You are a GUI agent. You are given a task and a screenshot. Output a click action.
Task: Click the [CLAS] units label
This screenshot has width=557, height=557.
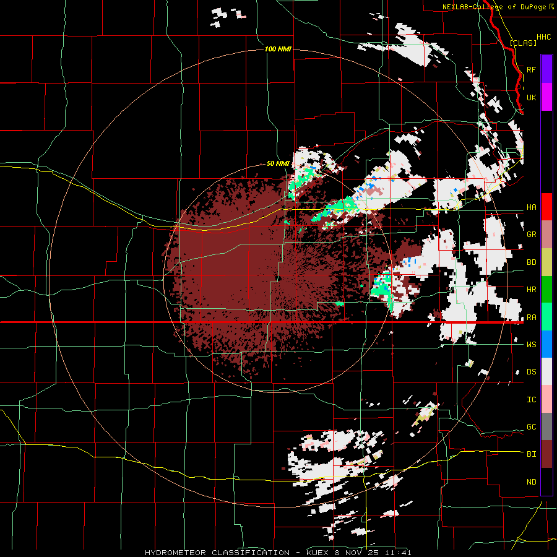[523, 43]
